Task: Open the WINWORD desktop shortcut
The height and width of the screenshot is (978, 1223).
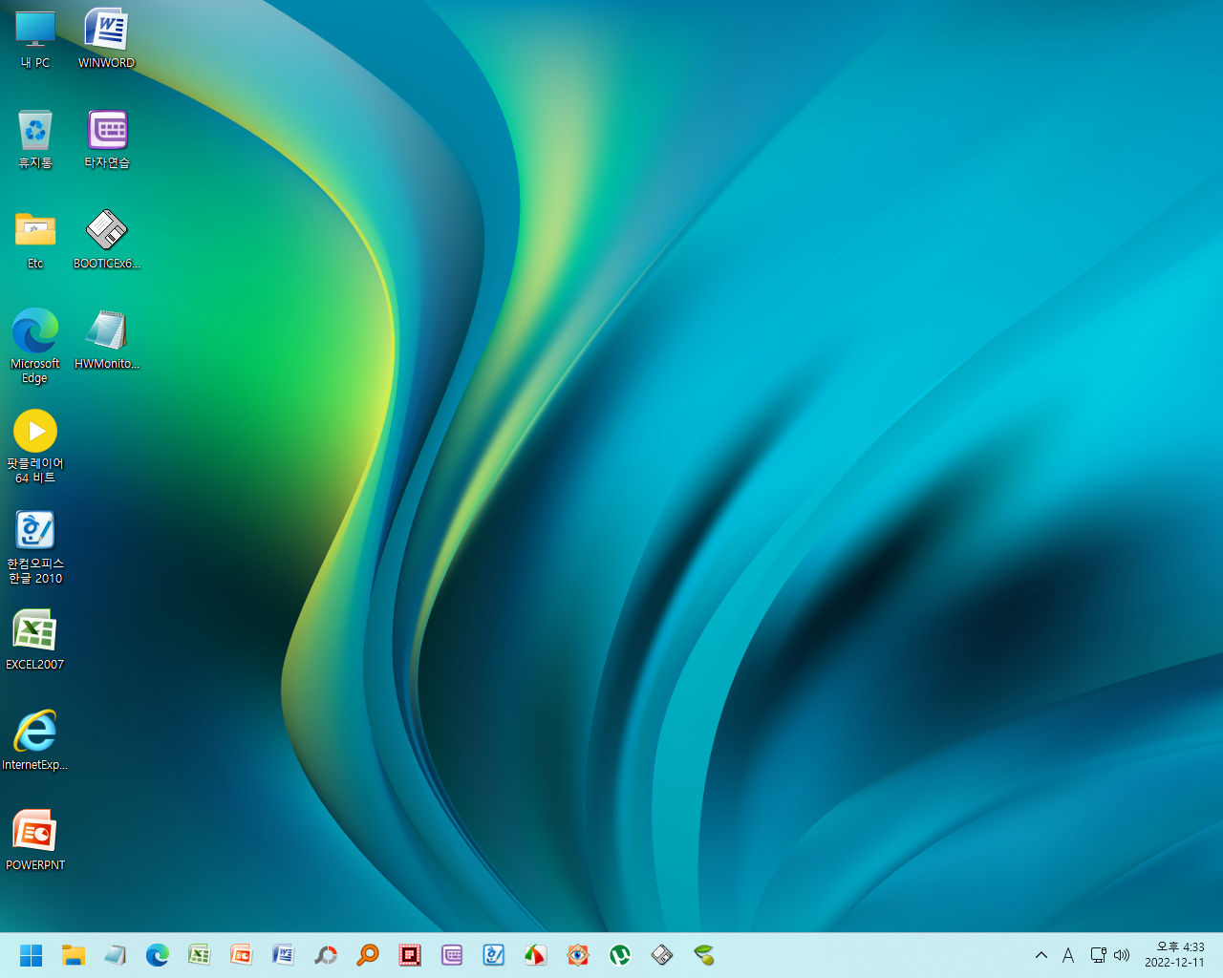Action: tap(106, 39)
